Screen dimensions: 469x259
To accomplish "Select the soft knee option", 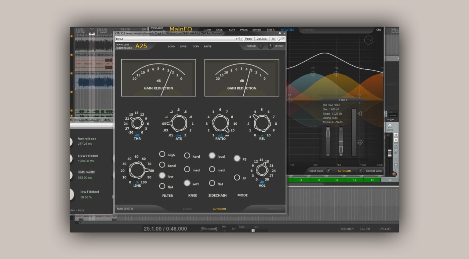I will pos(187,183).
